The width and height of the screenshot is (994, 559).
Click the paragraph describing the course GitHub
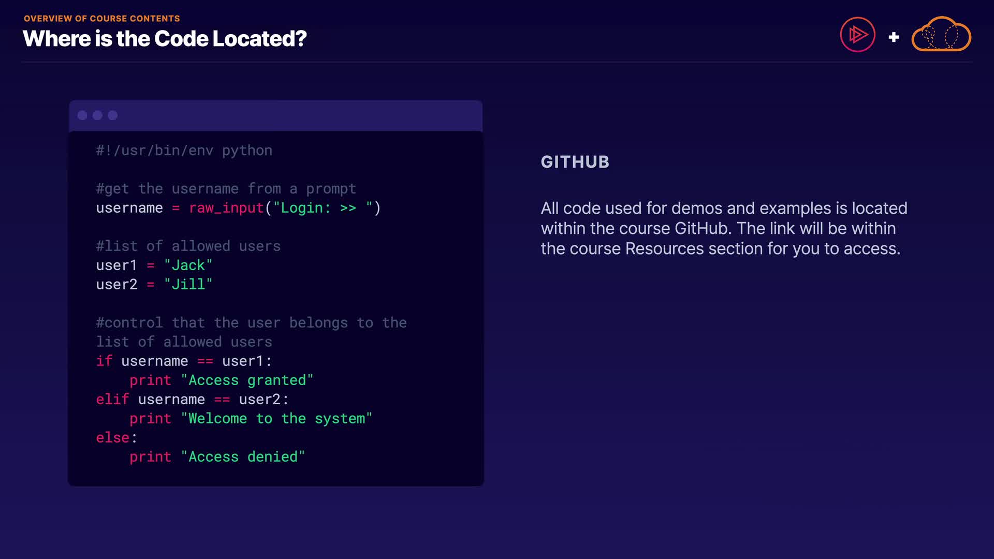click(x=724, y=228)
